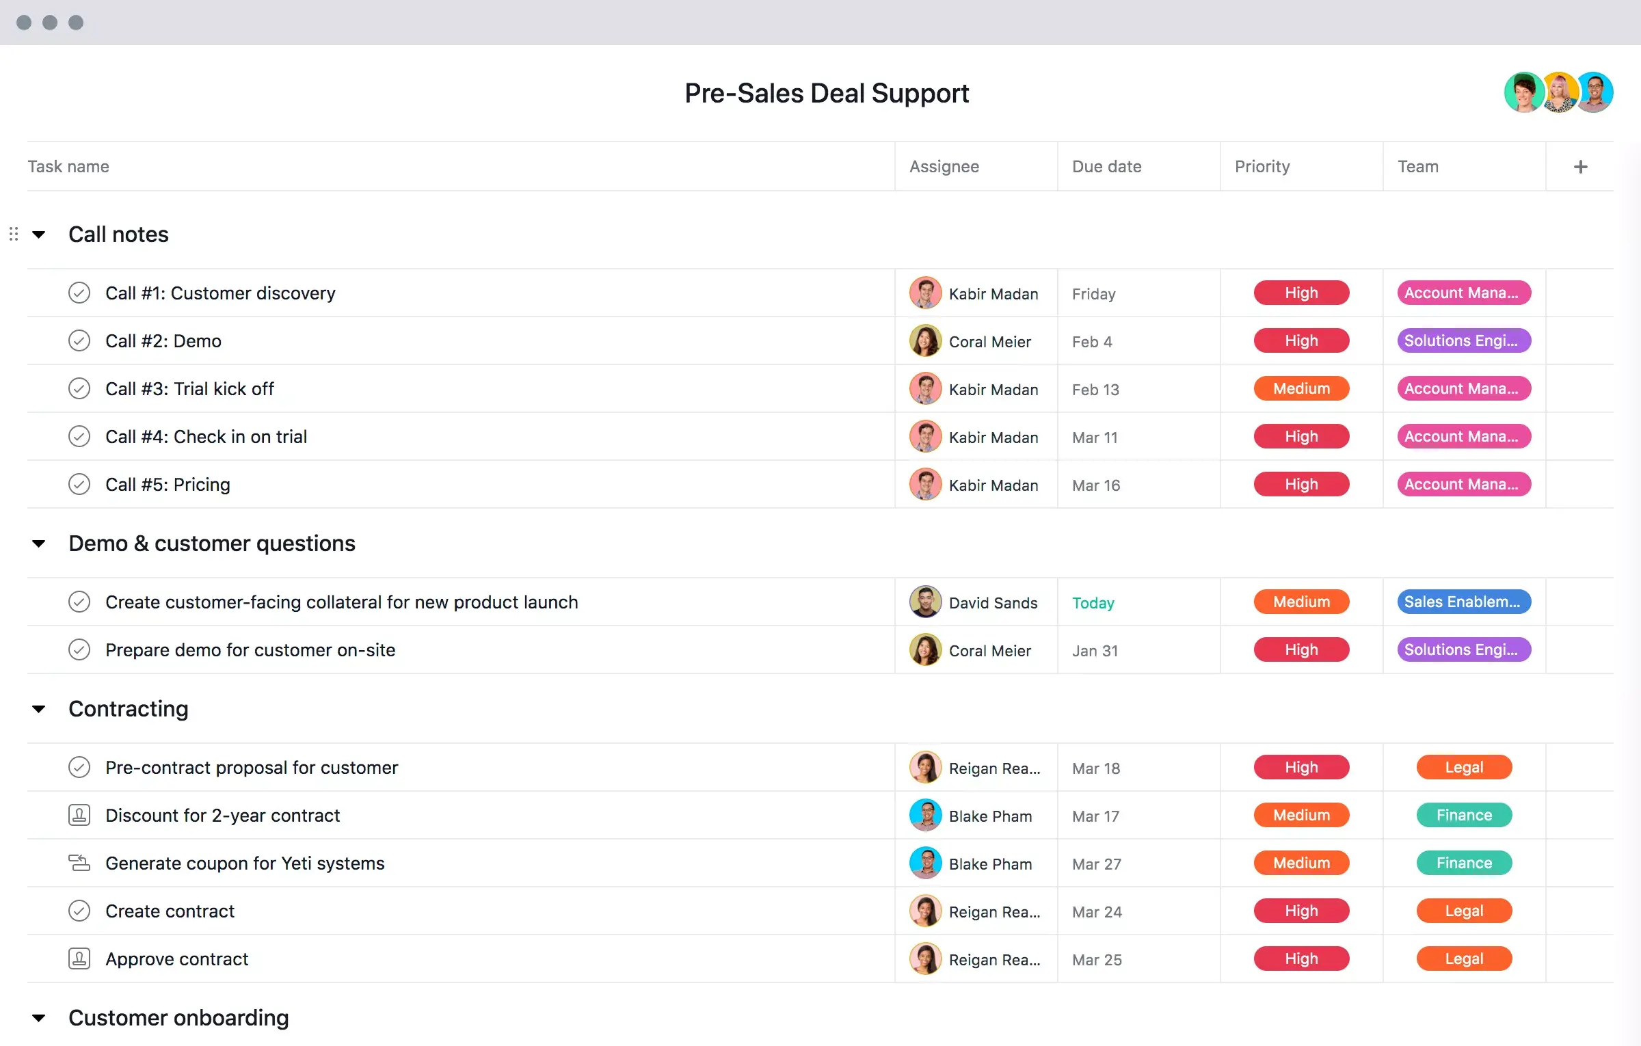The width and height of the screenshot is (1641, 1046).
Task: Click the High priority badge on Call #5: Pricing
Action: (x=1300, y=484)
